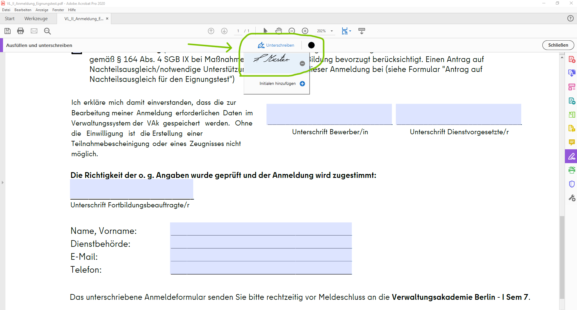Zoom out with the minus magnifier button
The image size is (577, 310).
(x=292, y=31)
